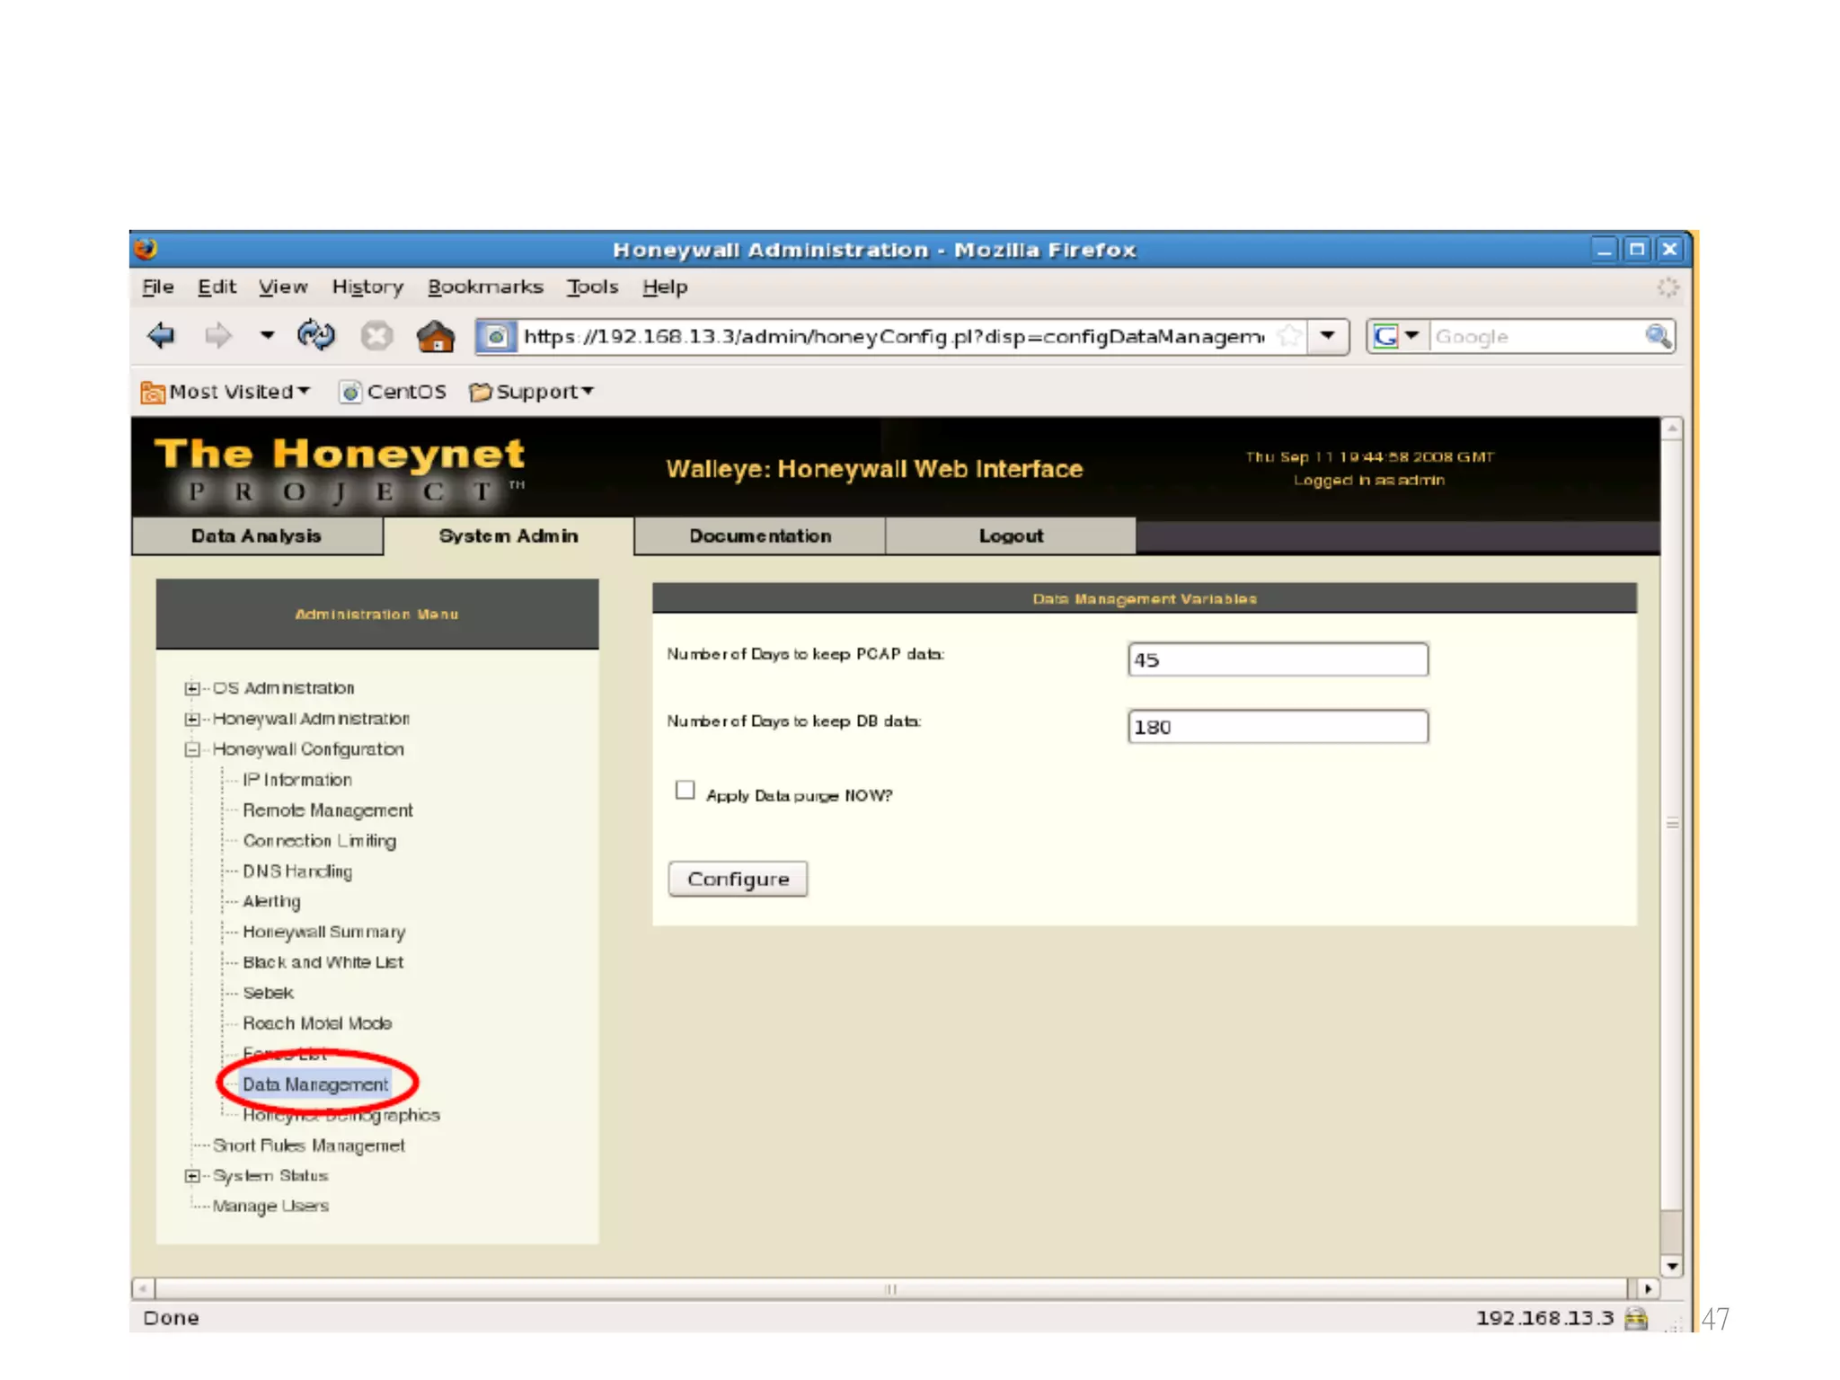Click the Reload page icon
1840x1380 pixels.
pyautogui.click(x=315, y=336)
